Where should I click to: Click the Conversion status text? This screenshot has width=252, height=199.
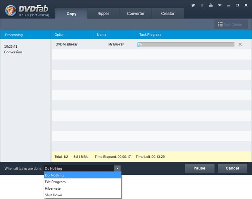click(x=13, y=52)
